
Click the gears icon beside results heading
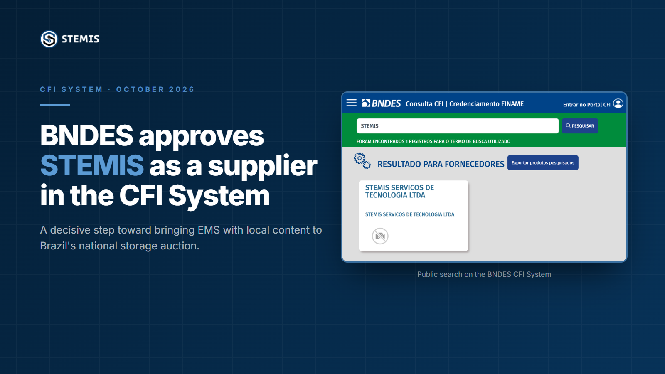362,161
